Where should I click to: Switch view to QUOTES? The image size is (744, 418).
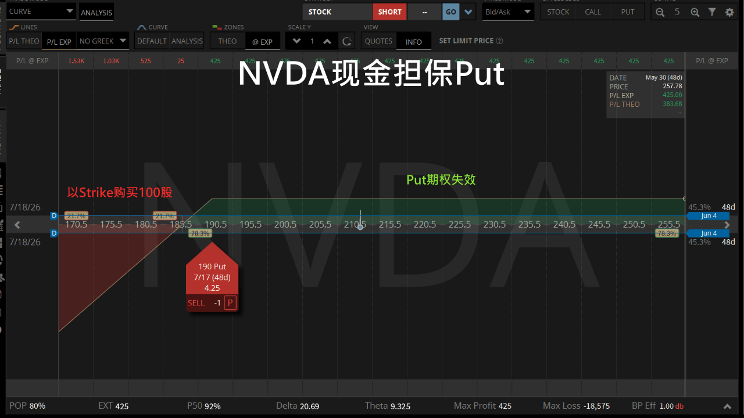378,41
